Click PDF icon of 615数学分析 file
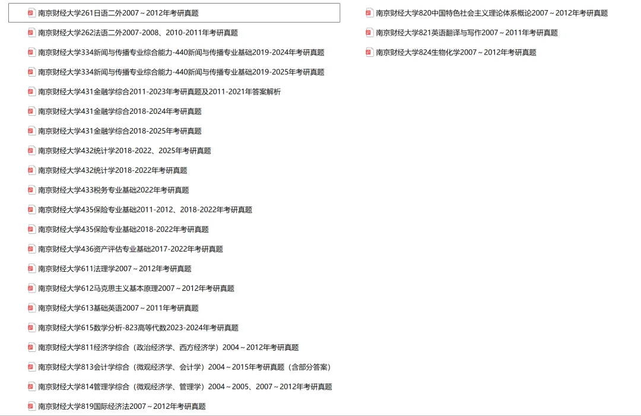 coord(31,328)
